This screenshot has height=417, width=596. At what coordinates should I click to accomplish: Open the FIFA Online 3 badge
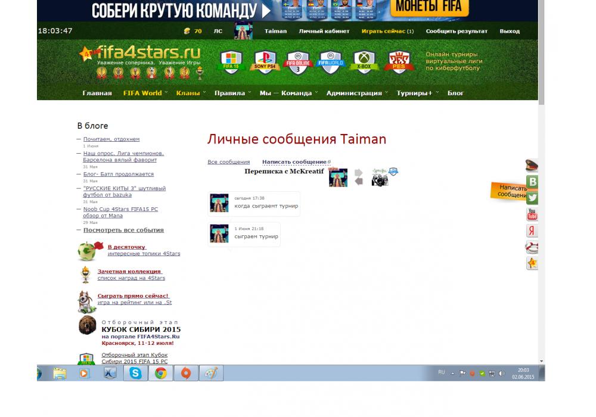click(x=298, y=63)
